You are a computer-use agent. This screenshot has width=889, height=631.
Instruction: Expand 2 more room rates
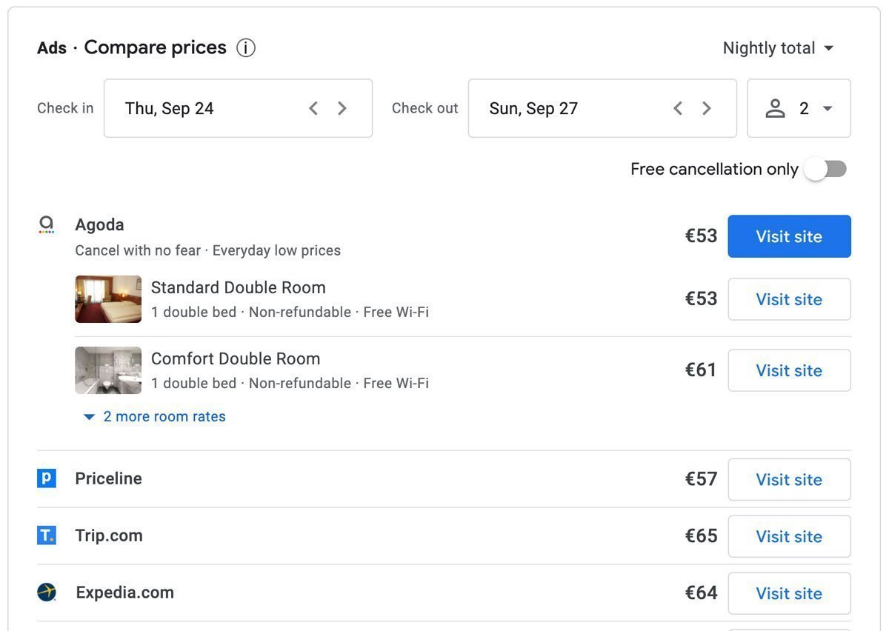pyautogui.click(x=154, y=417)
